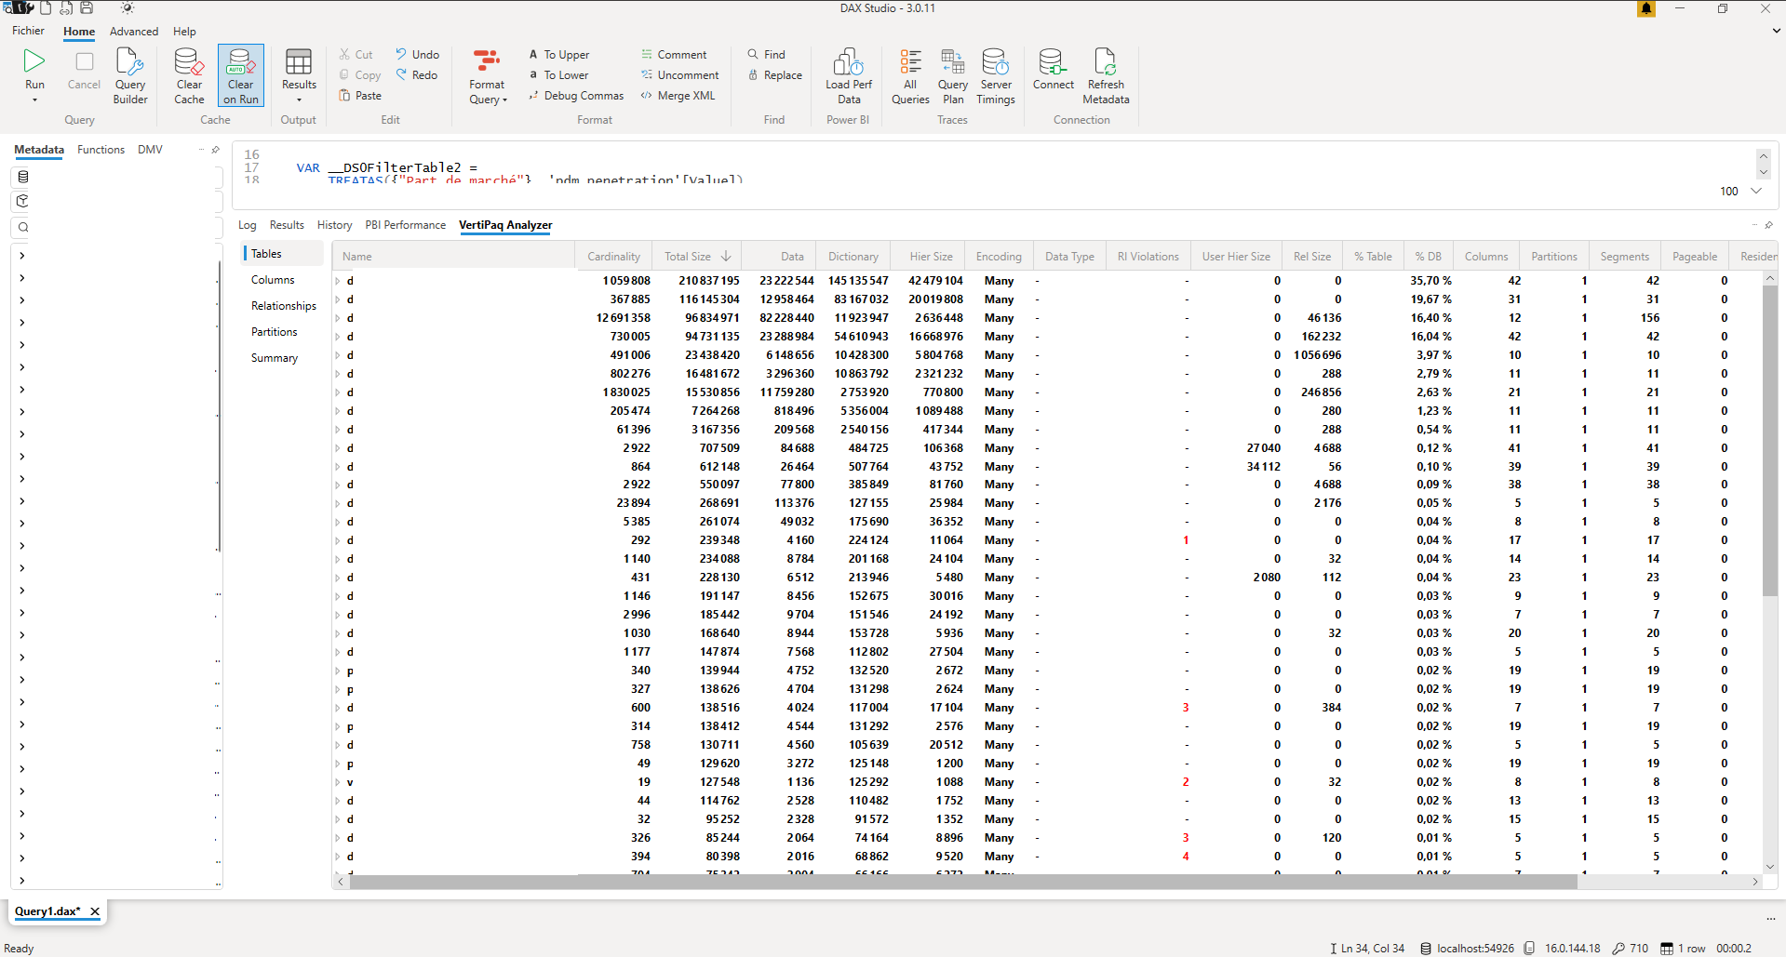Click the save icon in the title bar
This screenshot has height=957, width=1786.
pos(87,8)
